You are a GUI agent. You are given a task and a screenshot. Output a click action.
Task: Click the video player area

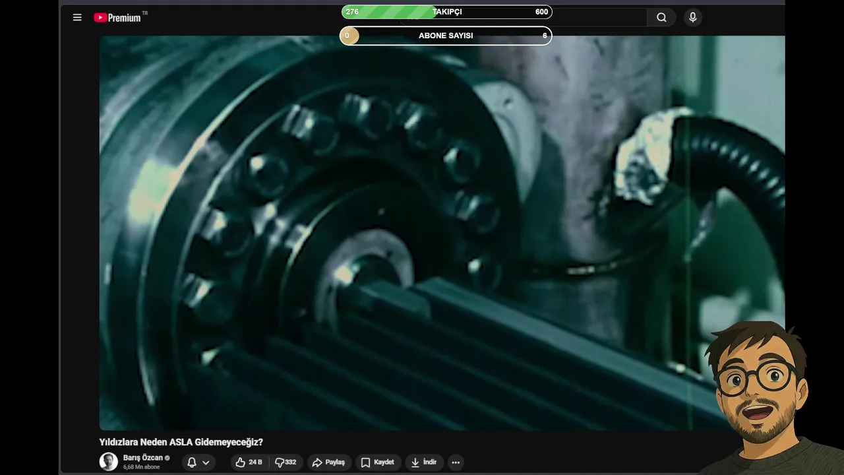click(442, 232)
